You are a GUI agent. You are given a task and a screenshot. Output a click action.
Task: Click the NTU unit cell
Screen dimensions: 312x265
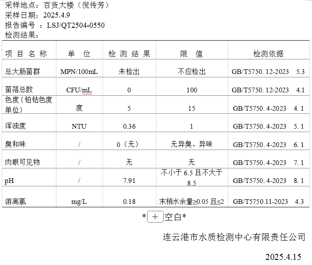[x=79, y=126]
